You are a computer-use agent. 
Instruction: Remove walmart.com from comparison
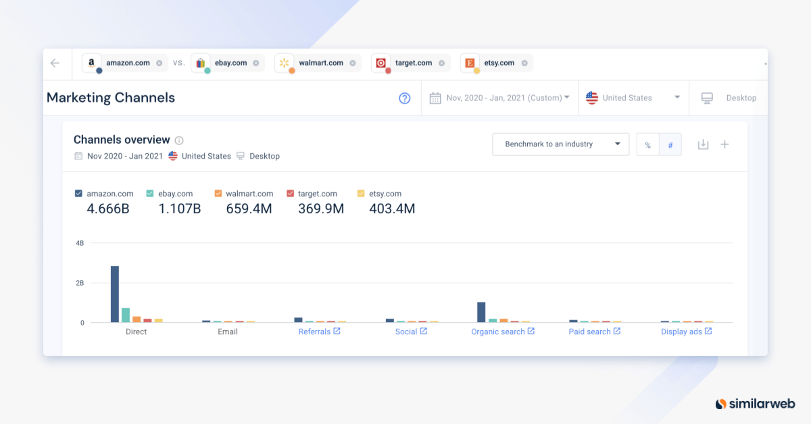click(x=352, y=63)
